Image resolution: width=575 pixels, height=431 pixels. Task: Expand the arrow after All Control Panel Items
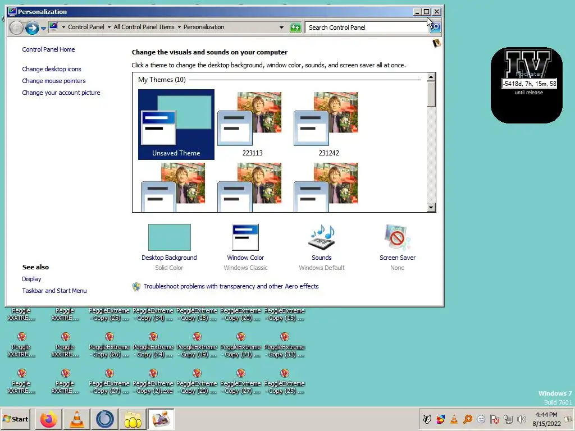click(x=179, y=27)
